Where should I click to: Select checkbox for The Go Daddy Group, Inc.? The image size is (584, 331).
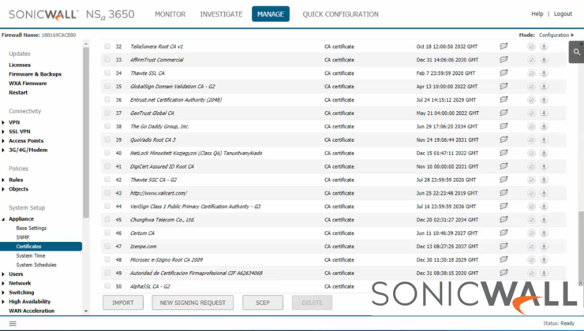(108, 126)
